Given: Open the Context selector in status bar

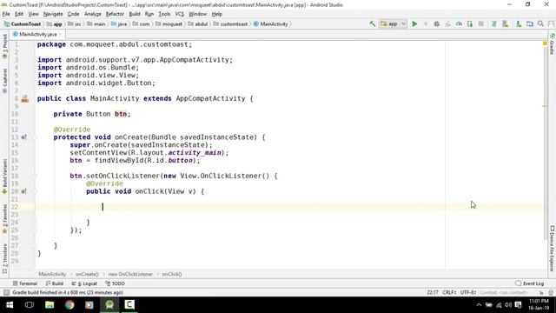Looking at the screenshot, I should 504,292.
